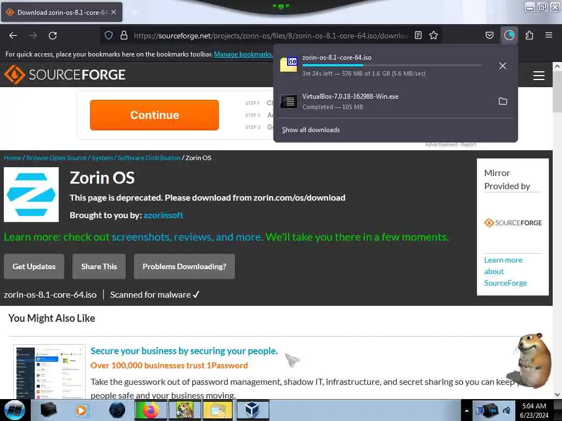
Task: Click the zorin iso download progress bar
Action: [x=392, y=65]
